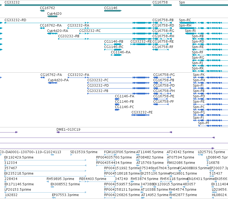Click transcript CG33232-RB label

(69, 36)
